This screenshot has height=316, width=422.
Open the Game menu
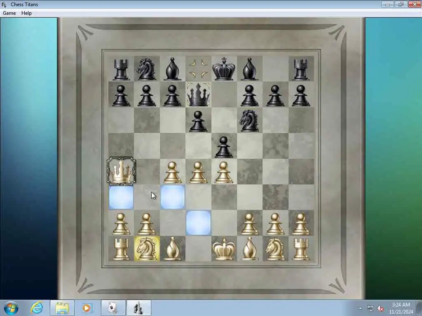(x=9, y=13)
